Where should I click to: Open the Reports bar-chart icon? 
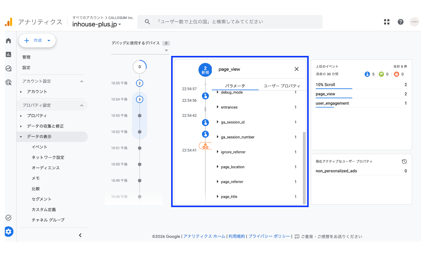(x=9, y=54)
